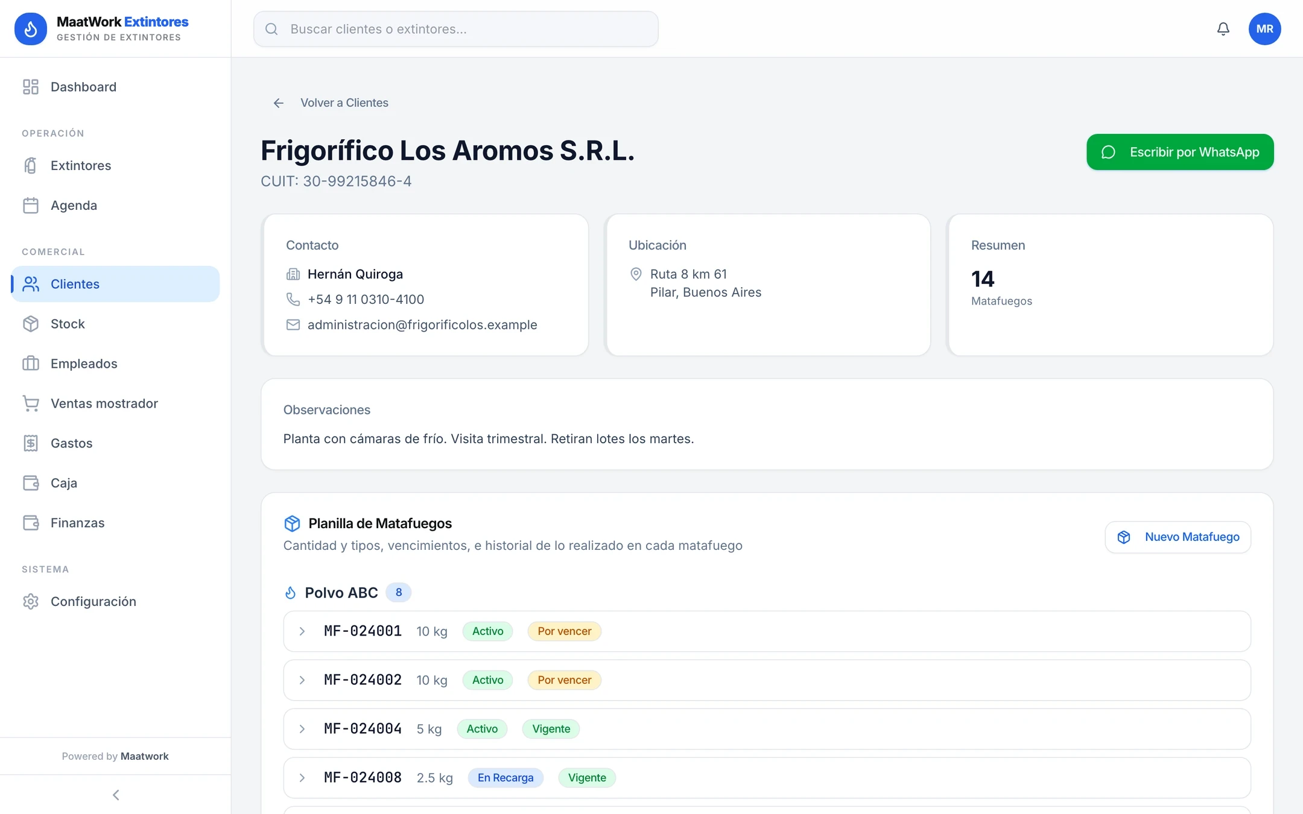
Task: Navigate to Finanzas
Action: pyautogui.click(x=115, y=523)
